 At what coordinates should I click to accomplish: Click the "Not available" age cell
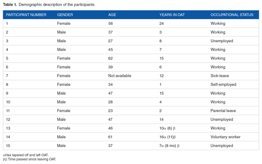click(x=120, y=75)
